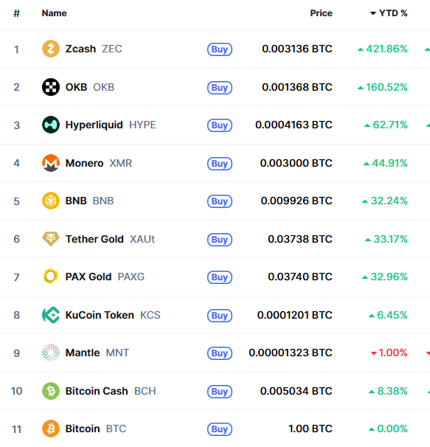
Task: Click the Tether Gold diamond icon
Action: point(51,239)
